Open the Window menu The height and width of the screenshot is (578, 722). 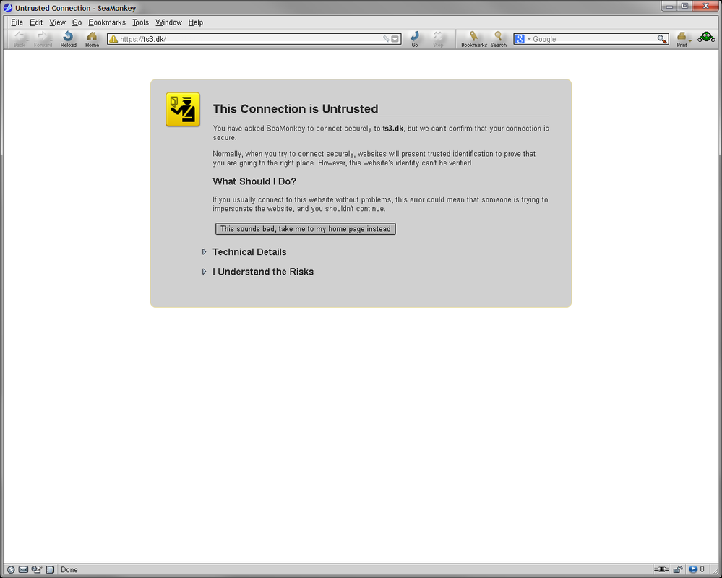168,22
